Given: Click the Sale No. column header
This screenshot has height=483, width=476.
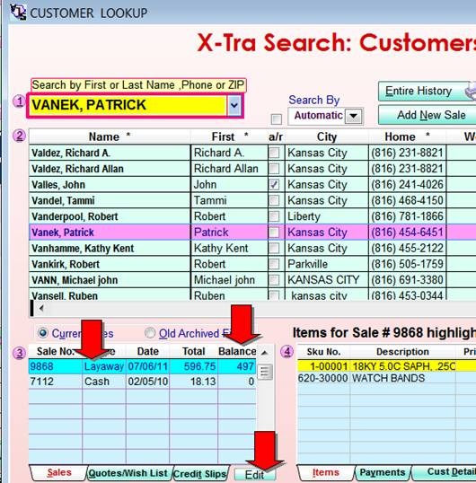Looking at the screenshot, I should [x=56, y=351].
